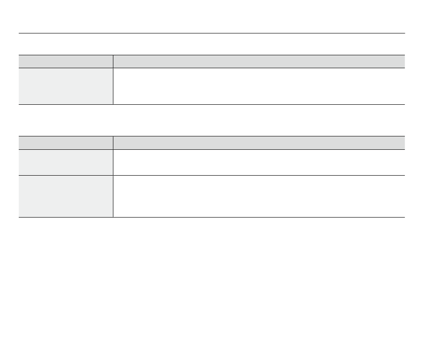Select the first table's white right body cell

point(259,86)
